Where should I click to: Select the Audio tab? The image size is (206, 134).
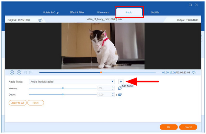pos(129,12)
